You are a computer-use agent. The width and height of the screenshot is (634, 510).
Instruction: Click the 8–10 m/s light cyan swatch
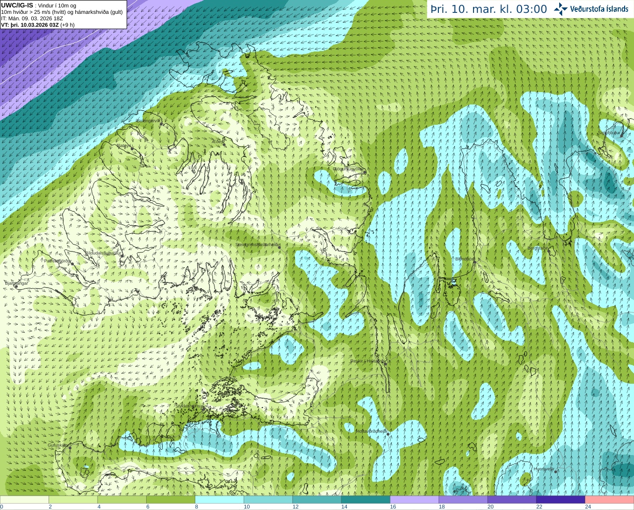(219, 500)
